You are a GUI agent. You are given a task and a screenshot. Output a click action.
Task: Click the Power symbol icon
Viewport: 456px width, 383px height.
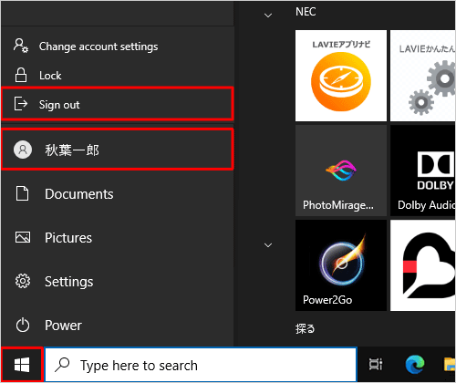coord(23,325)
